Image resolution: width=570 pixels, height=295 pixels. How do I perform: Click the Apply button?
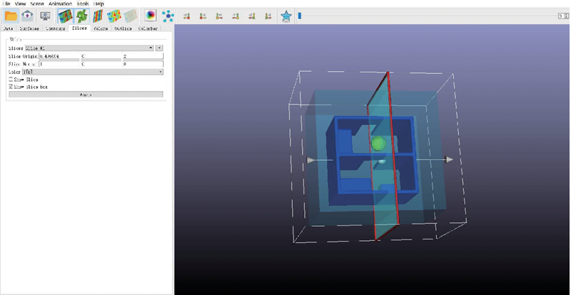point(85,95)
